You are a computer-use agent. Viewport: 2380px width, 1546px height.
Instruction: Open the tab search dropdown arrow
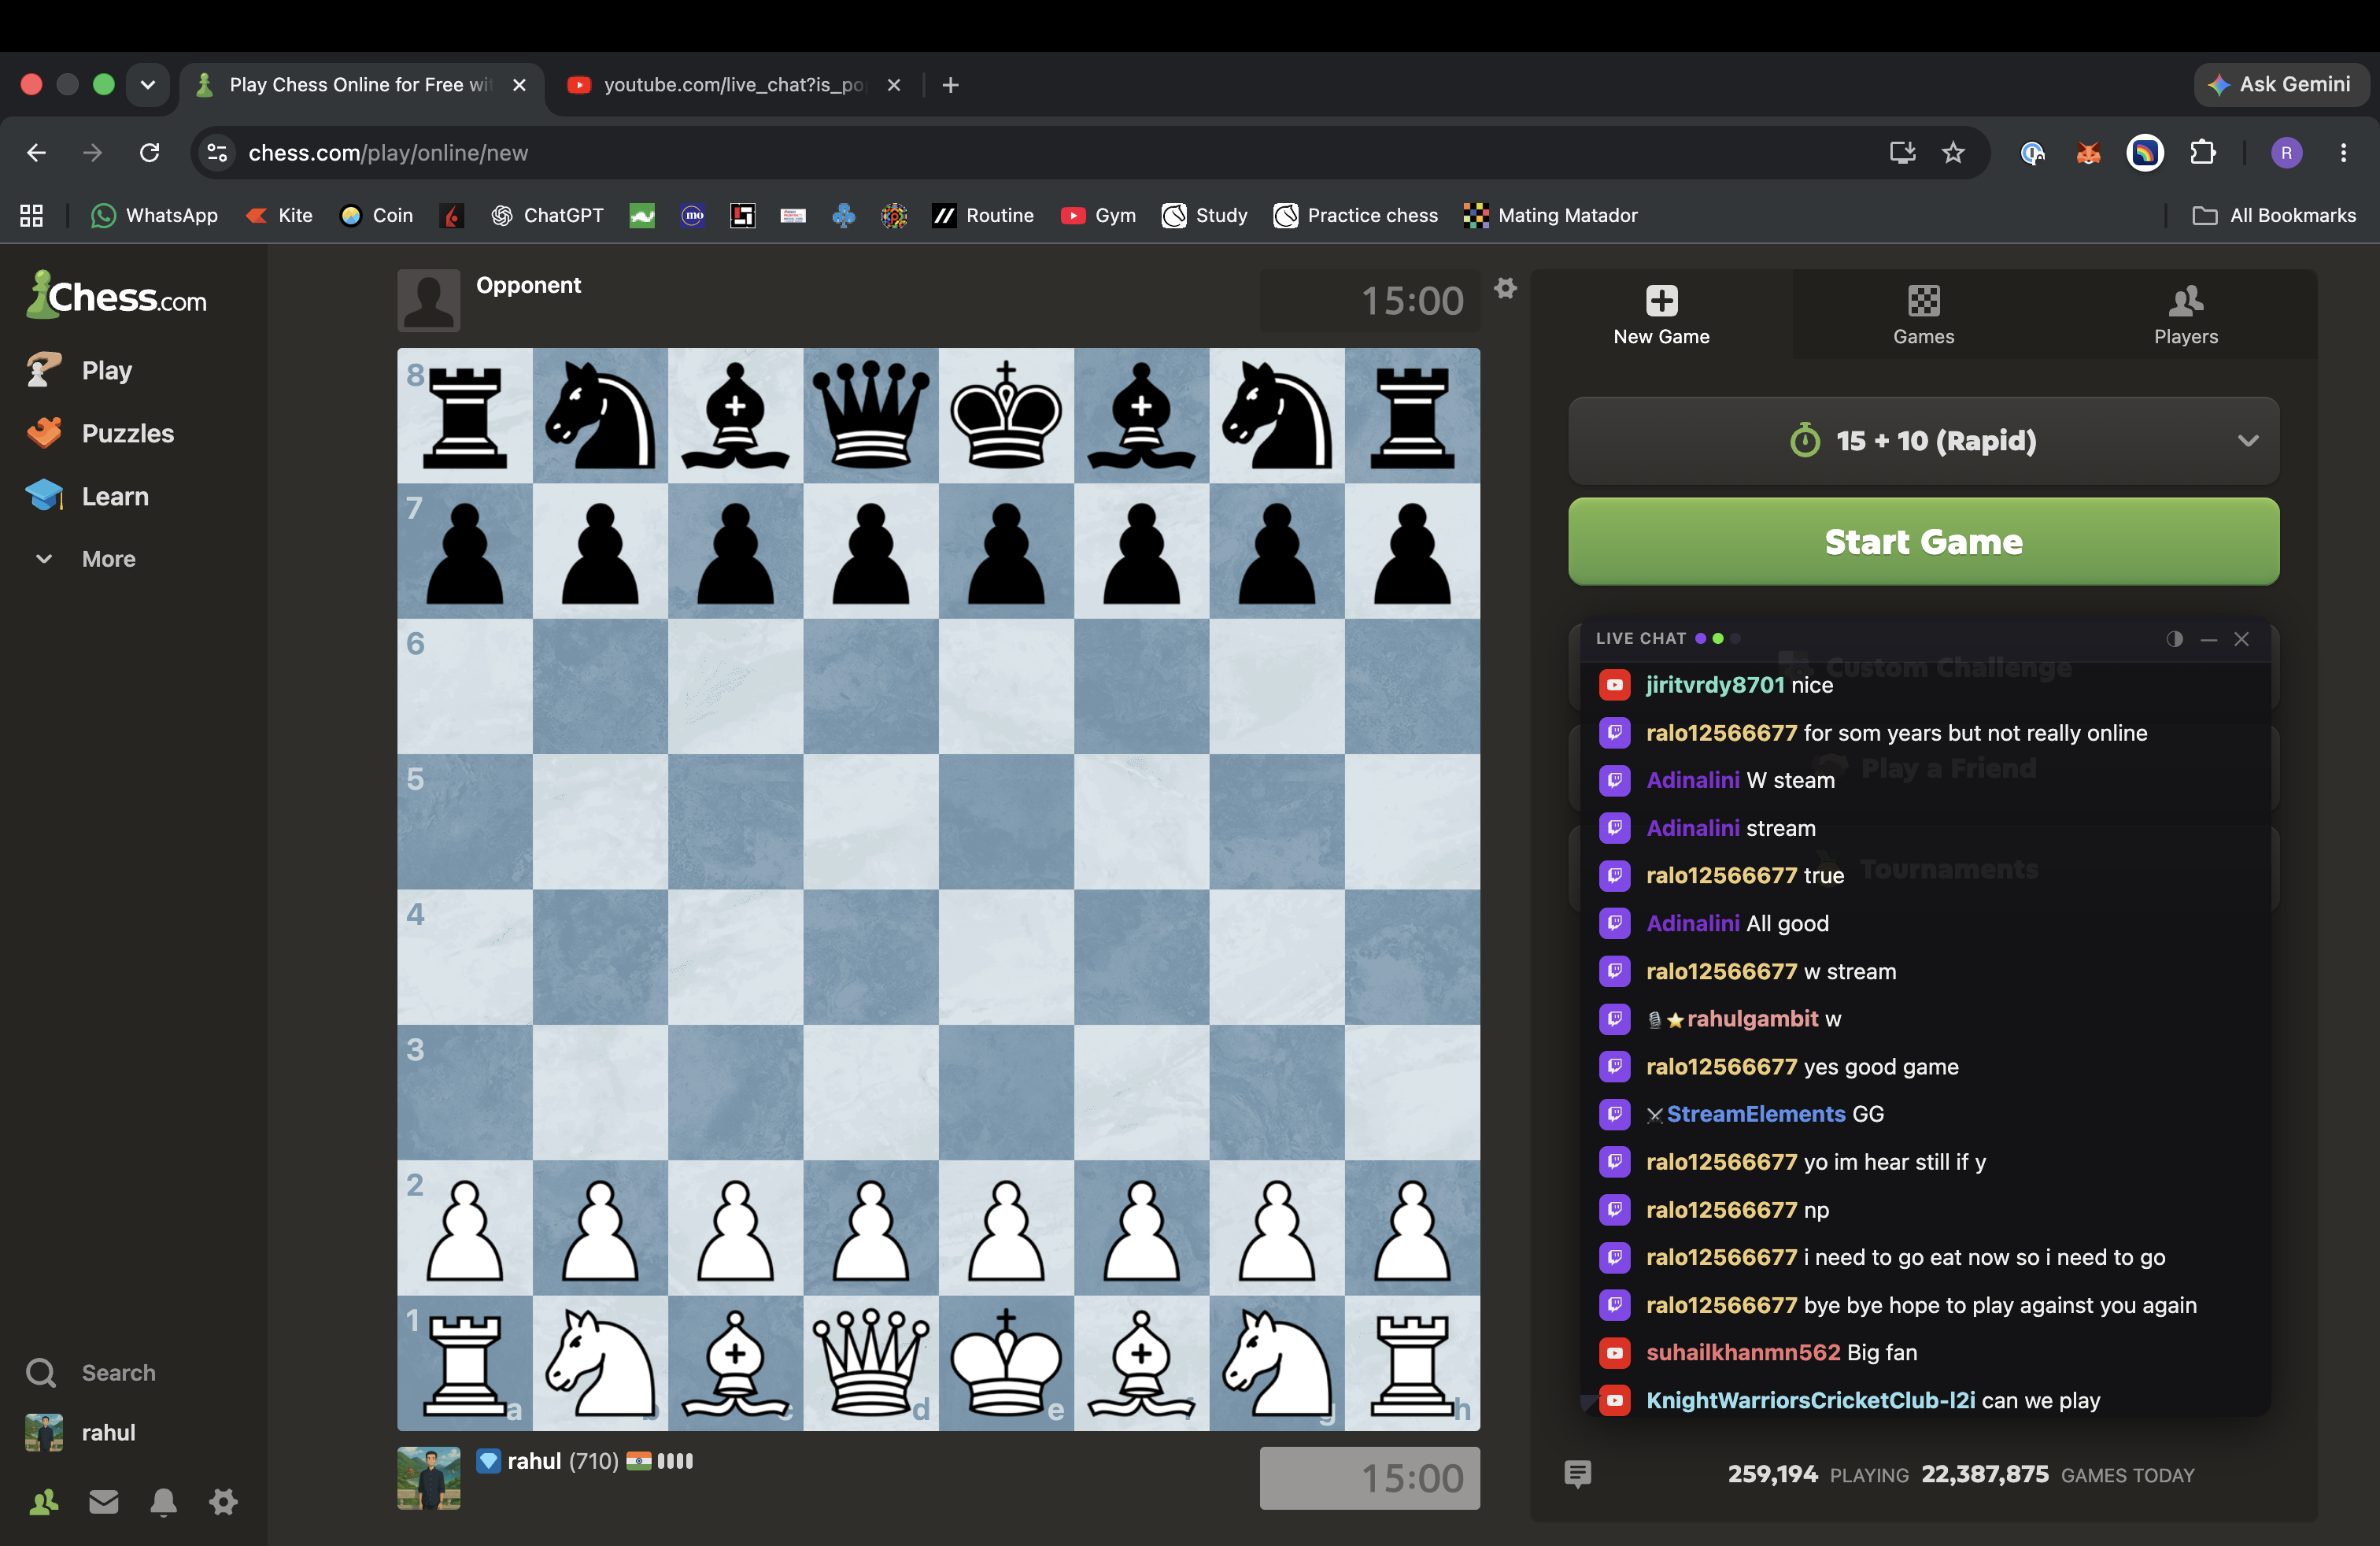(x=148, y=85)
